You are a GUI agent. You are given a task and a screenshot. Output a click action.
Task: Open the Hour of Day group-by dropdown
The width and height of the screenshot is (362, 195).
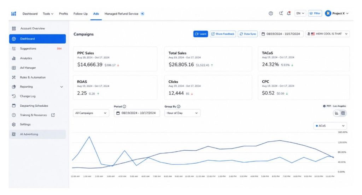click(182, 113)
